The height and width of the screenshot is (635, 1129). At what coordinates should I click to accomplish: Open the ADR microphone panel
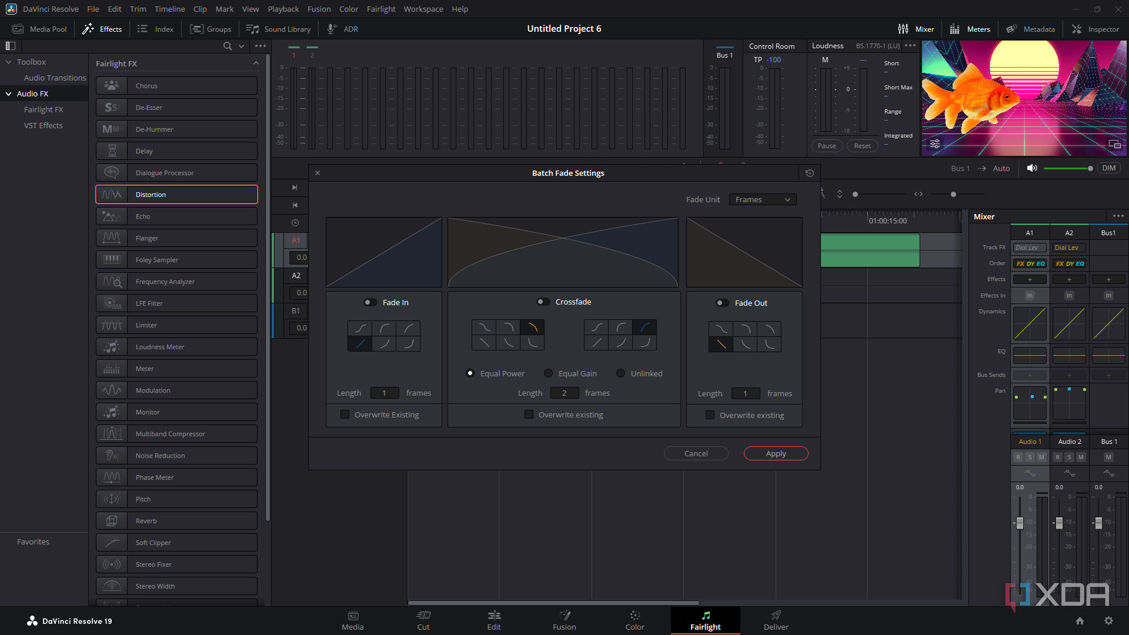point(342,29)
